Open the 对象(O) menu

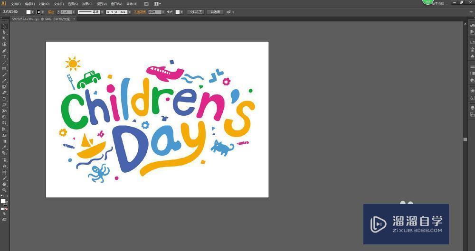click(44, 4)
